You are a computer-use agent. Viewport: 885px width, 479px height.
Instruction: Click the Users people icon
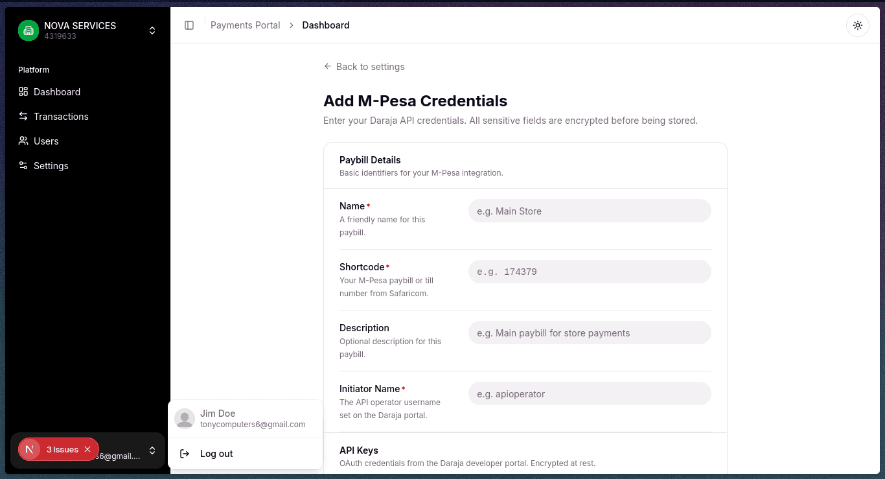point(23,141)
